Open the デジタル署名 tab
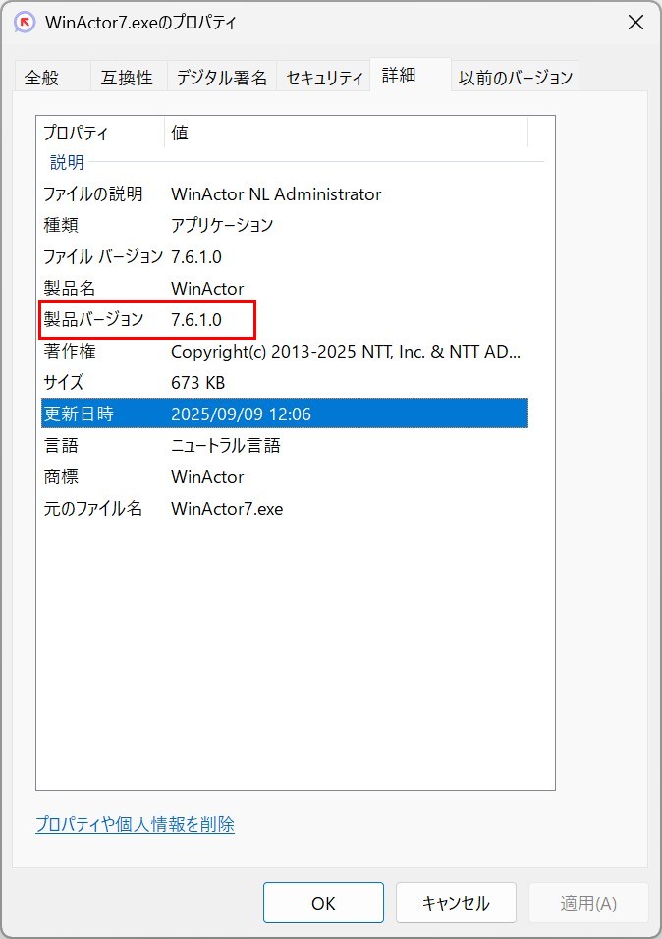 tap(222, 77)
